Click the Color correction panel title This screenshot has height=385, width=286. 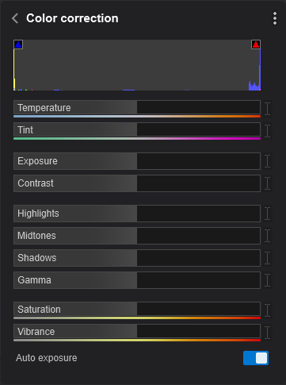tap(72, 18)
